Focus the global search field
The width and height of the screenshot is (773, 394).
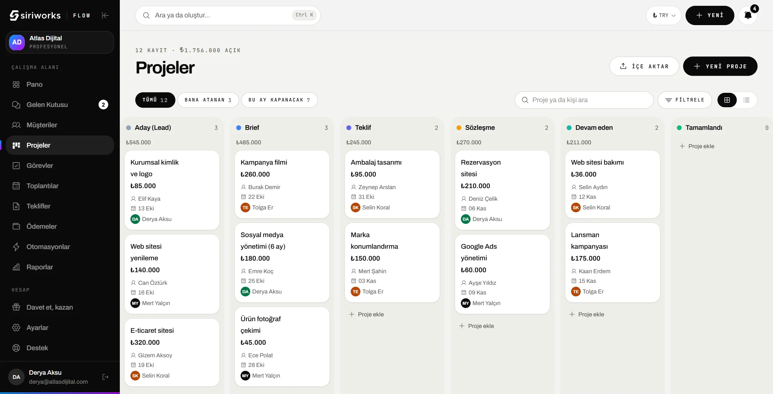[228, 15]
